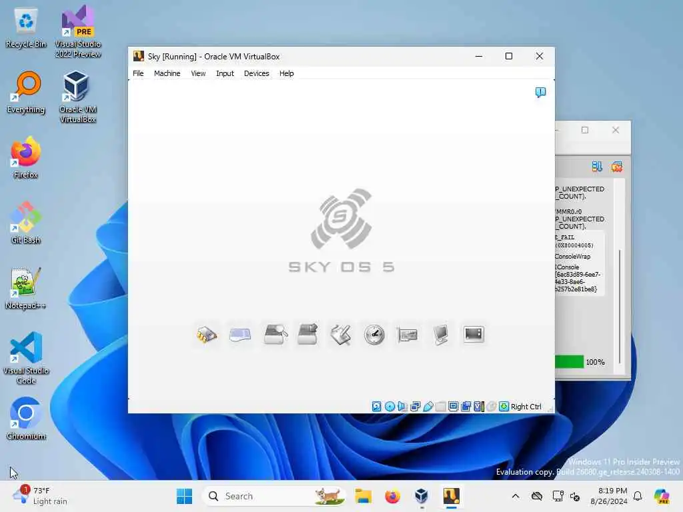The image size is (683, 512).
Task: Click the Right Ctrl host key label
Action: [x=526, y=406]
